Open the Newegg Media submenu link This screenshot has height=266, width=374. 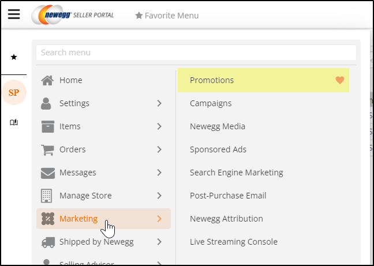point(218,126)
